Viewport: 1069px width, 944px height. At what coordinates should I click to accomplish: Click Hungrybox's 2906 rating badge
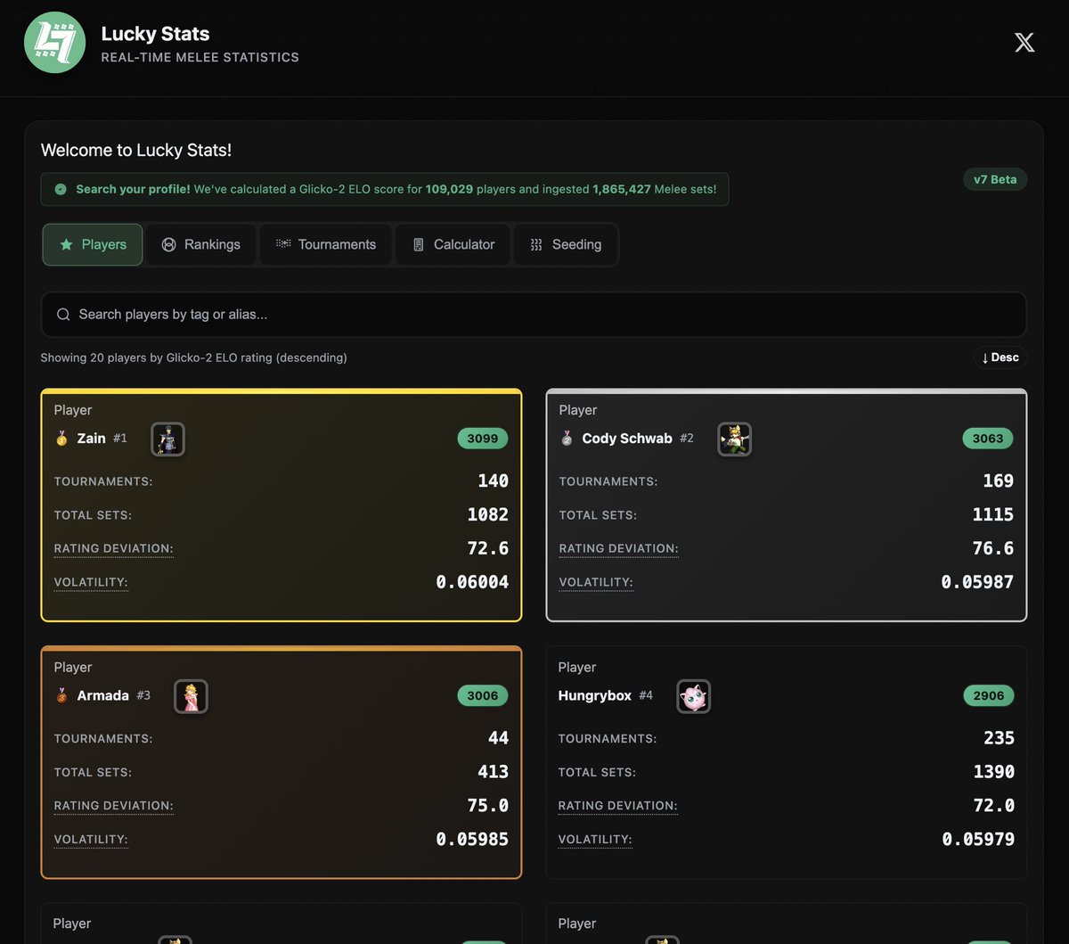point(989,696)
